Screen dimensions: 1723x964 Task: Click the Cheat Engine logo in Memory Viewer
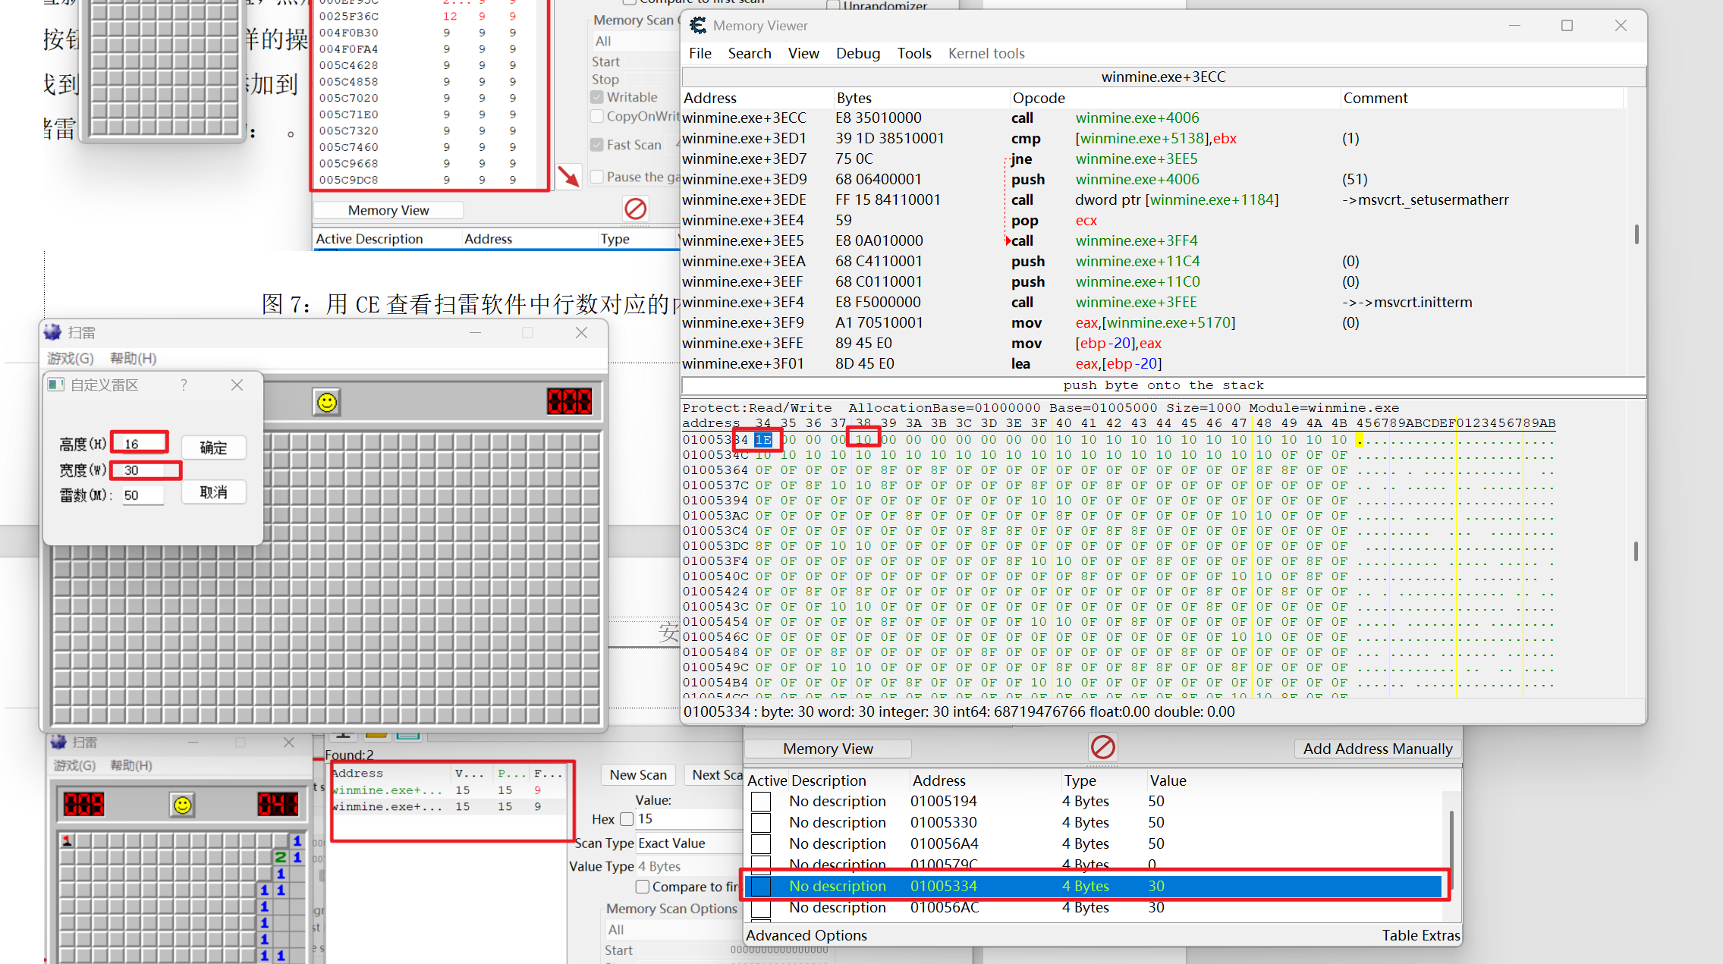click(x=697, y=26)
